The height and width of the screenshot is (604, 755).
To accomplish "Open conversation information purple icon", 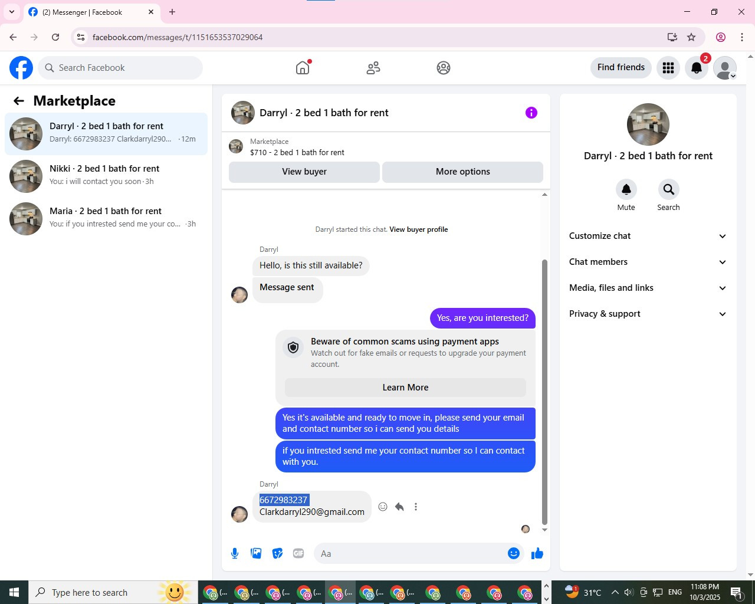I will click(x=531, y=113).
